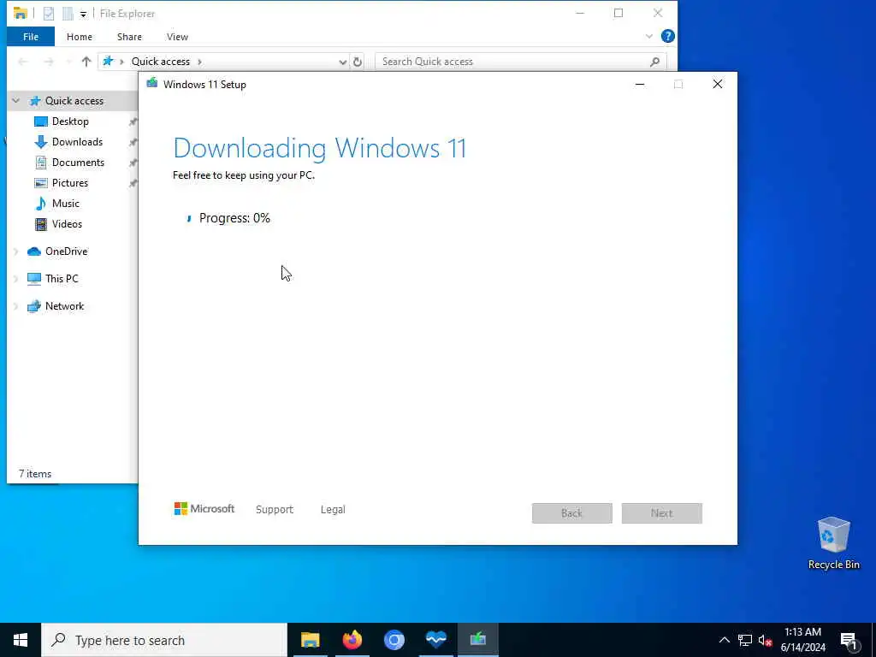
Task: Click the New folder icon in Explorer title bar
Action: (x=68, y=14)
